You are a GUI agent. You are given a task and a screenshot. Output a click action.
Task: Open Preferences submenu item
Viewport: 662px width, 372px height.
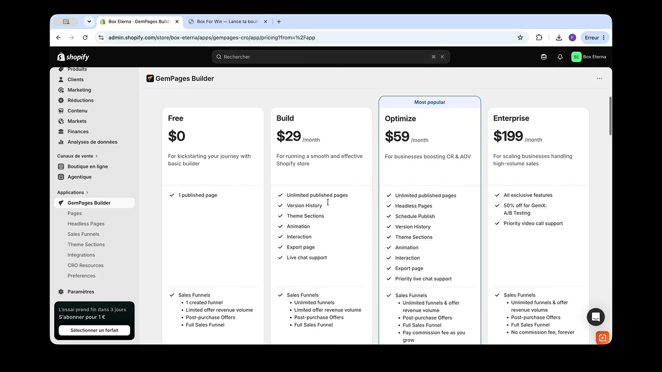(x=81, y=275)
